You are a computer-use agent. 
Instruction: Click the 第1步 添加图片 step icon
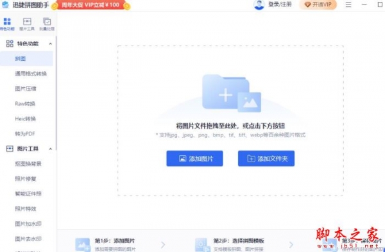tap(83, 245)
